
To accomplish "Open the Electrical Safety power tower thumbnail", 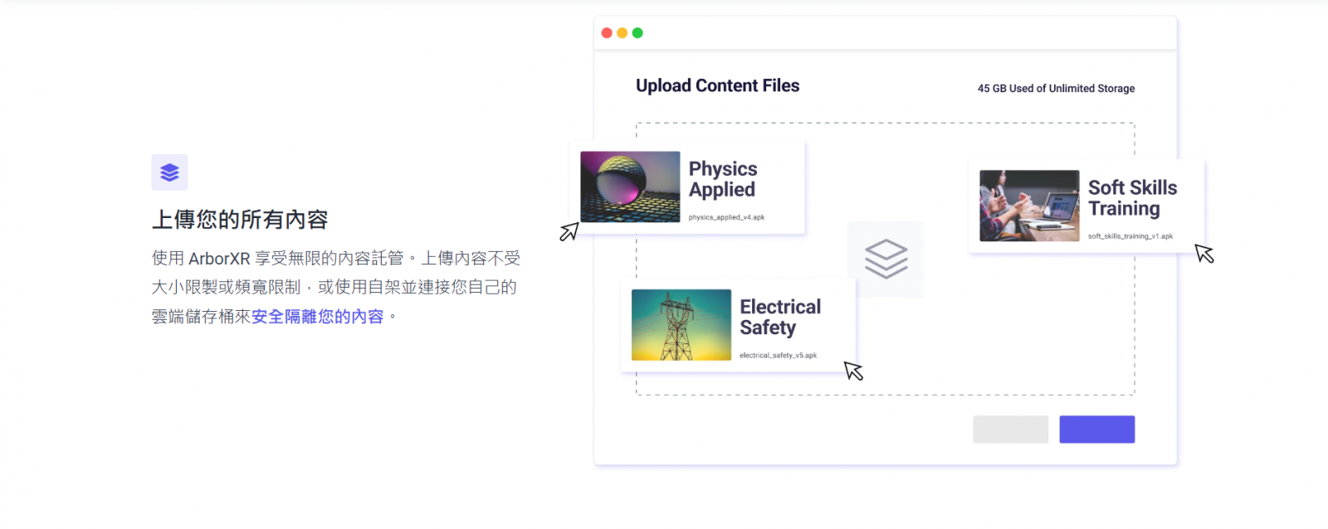I will click(x=681, y=325).
